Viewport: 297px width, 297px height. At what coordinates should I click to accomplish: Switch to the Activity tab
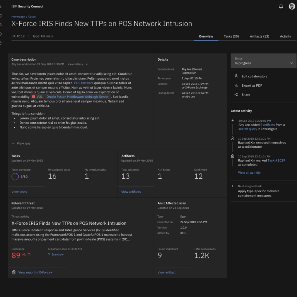(x=285, y=36)
